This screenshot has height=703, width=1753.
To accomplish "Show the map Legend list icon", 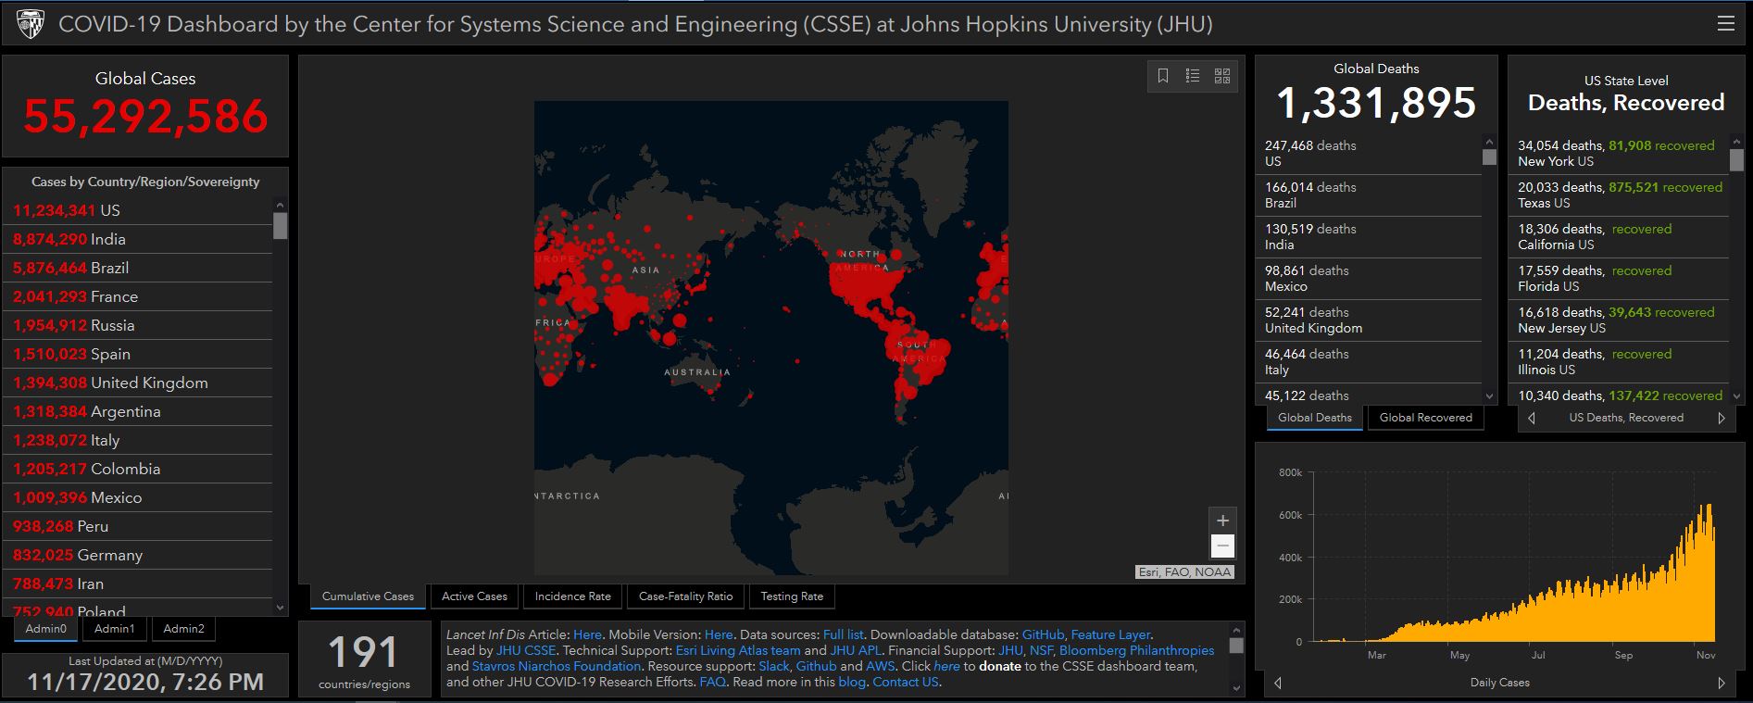I will (x=1193, y=76).
